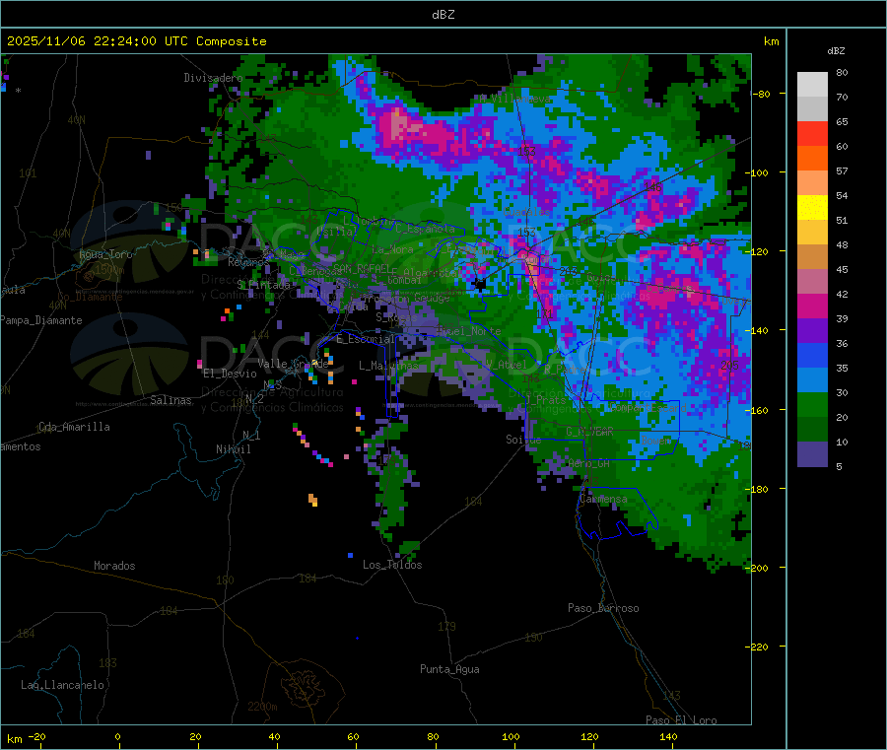
Task: Click the km unit label at top right
Action: [771, 41]
